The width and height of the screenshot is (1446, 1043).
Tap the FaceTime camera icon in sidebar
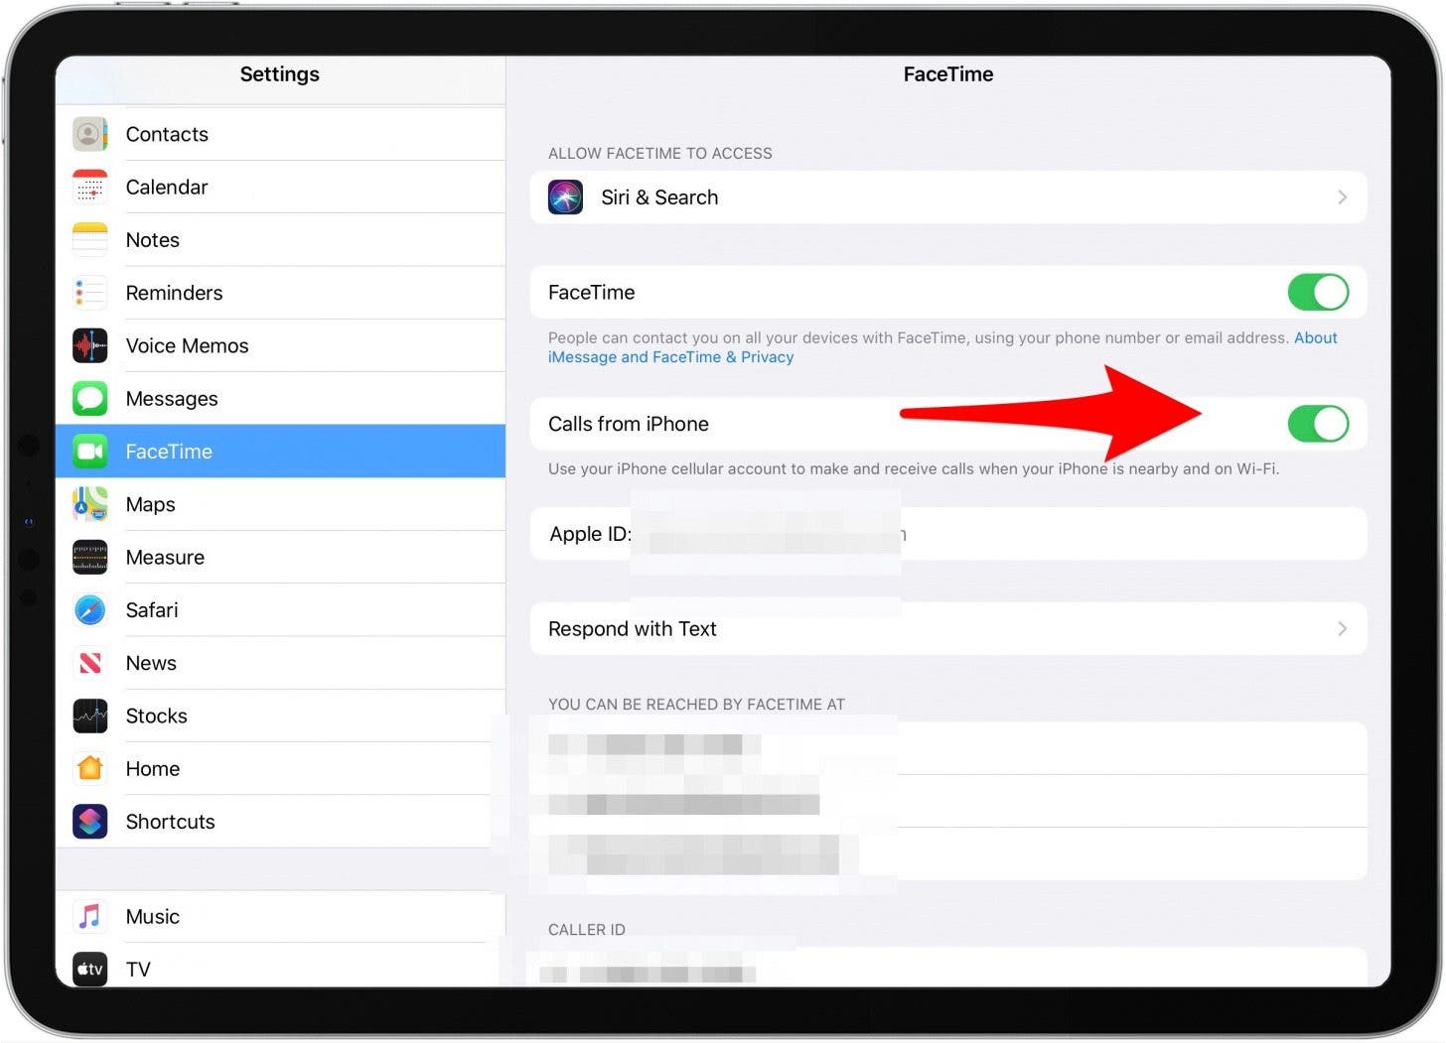[x=90, y=452]
